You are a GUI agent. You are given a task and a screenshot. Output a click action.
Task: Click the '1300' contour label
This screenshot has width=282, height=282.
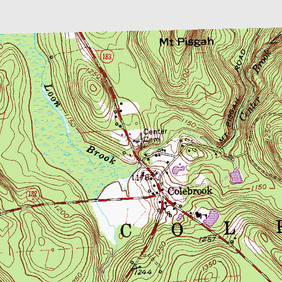(185, 77)
